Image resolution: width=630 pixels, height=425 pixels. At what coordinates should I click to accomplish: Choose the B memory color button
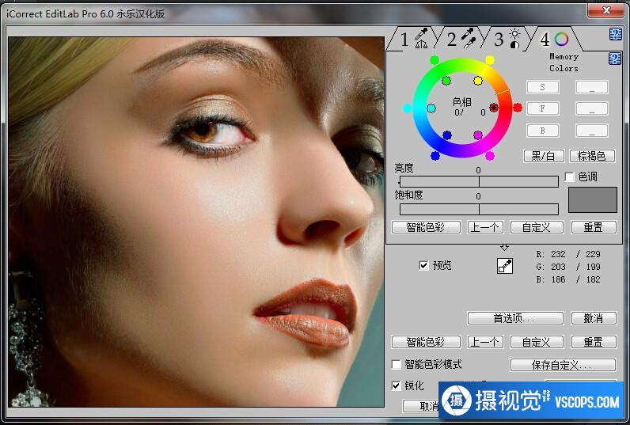coord(542,131)
